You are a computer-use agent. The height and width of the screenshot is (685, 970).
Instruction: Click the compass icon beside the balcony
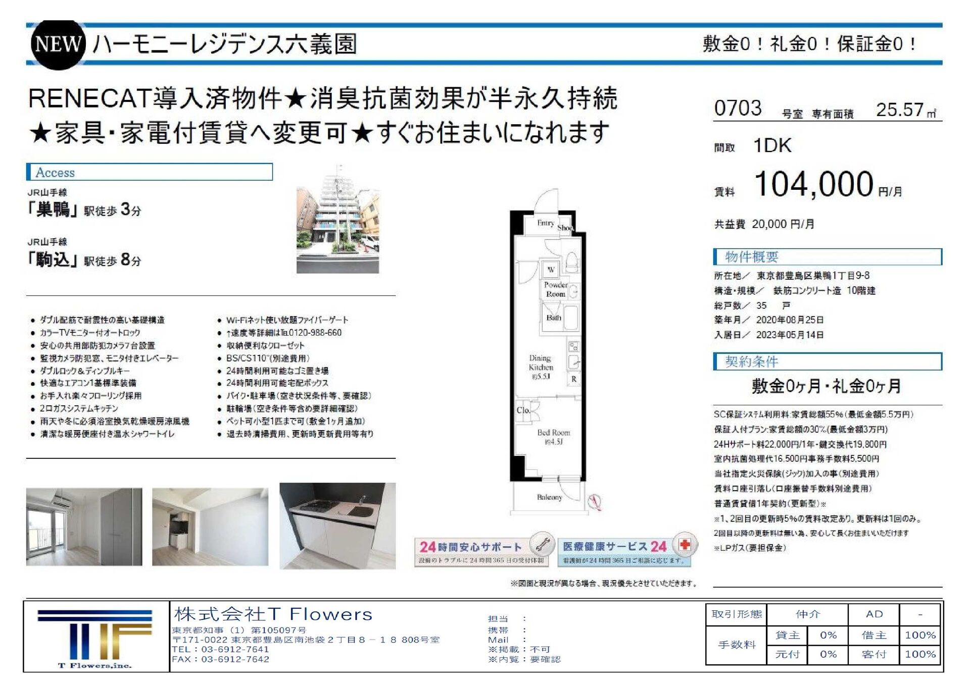595,502
